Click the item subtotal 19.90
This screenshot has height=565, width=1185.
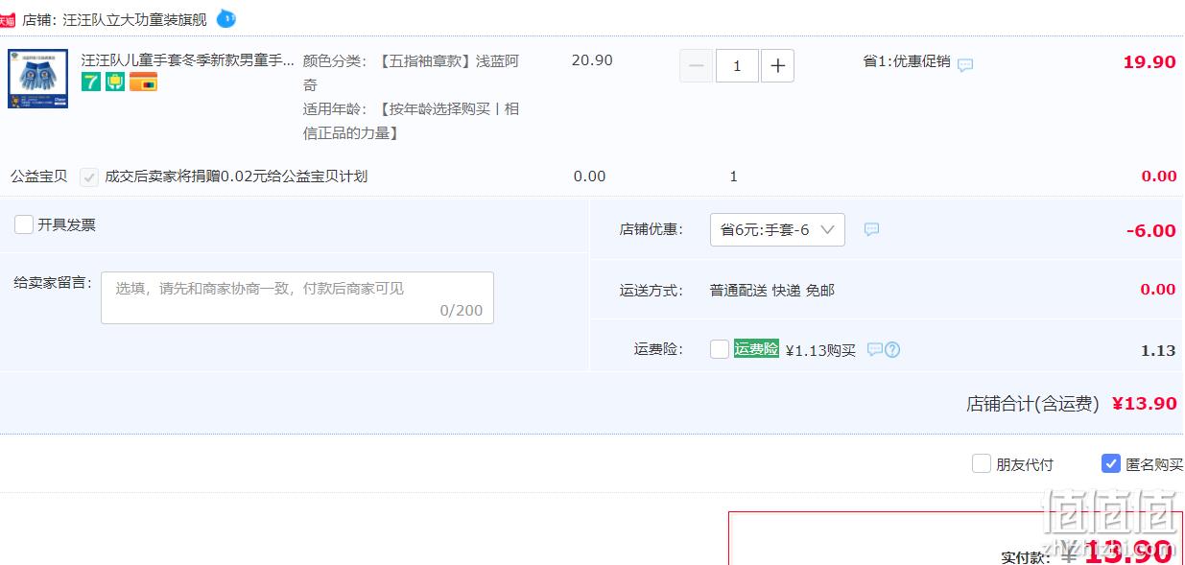[1149, 62]
